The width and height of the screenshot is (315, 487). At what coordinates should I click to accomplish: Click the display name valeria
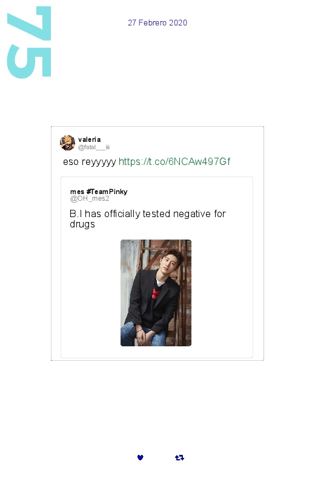point(90,139)
